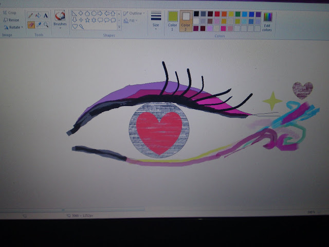The width and height of the screenshot is (329, 247).
Task: Click the Resize button
Action: [11, 20]
